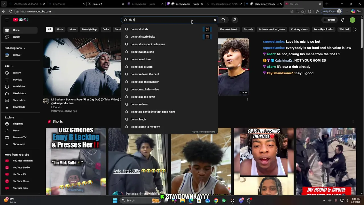Expand the You section

coord(9,66)
